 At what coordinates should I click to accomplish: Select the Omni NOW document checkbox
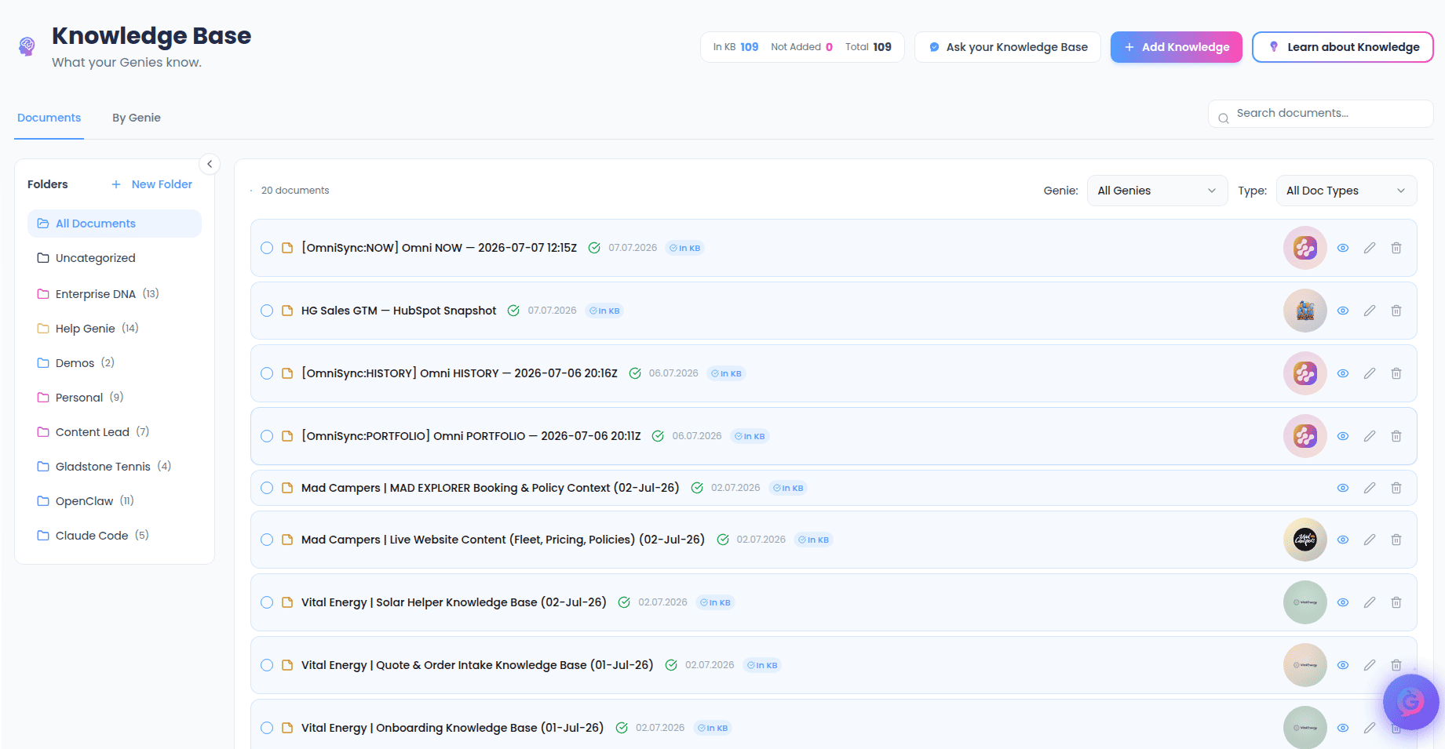267,248
